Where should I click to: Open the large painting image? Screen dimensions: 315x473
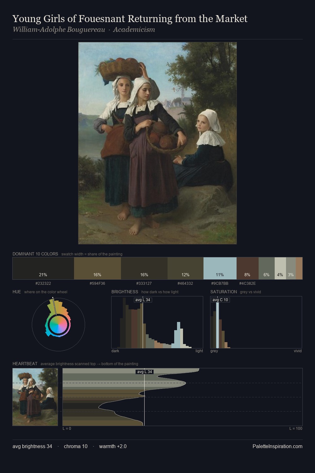pos(157,143)
